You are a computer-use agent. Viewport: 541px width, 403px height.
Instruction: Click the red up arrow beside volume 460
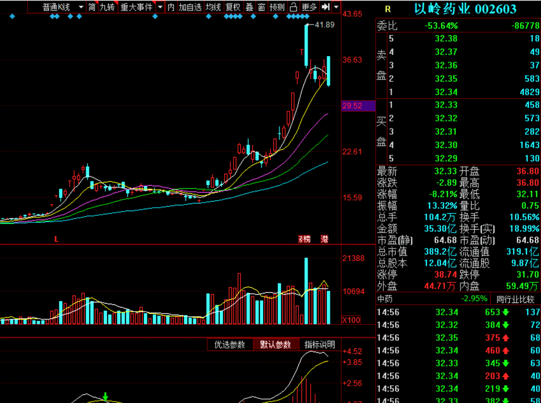click(506, 351)
